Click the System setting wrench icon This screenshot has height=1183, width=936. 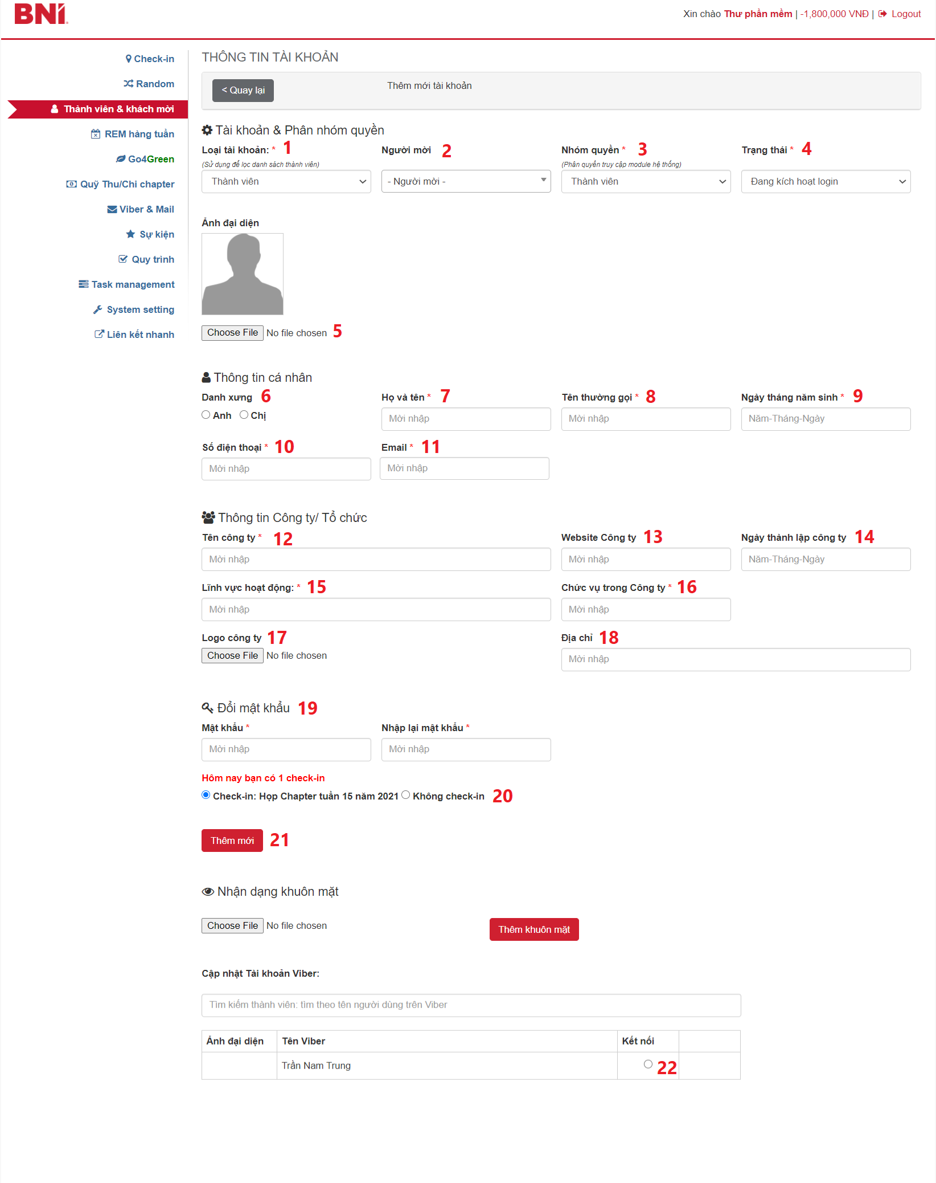click(x=98, y=309)
